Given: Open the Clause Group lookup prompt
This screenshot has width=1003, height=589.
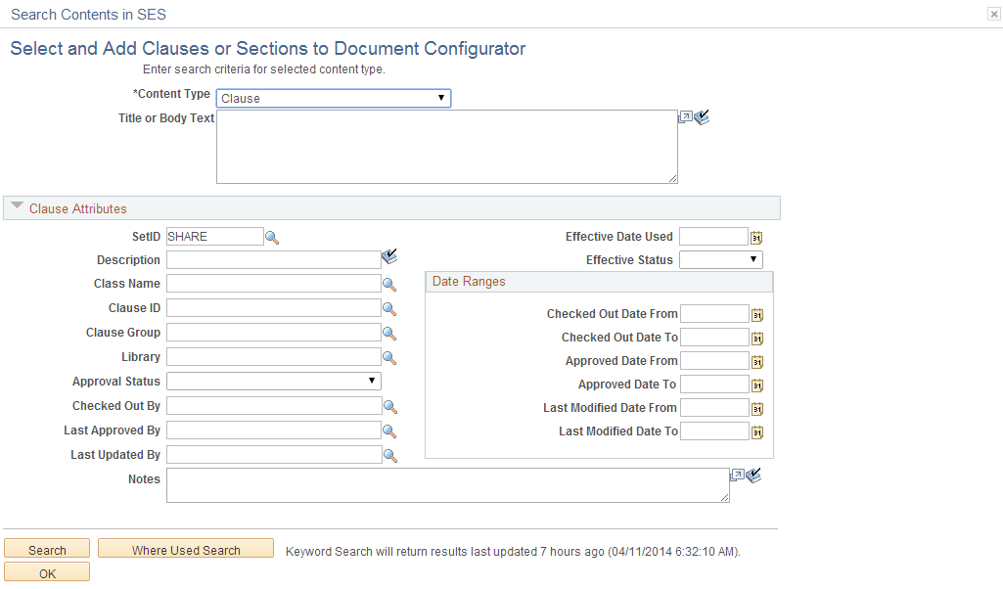Looking at the screenshot, I should coord(389,332).
